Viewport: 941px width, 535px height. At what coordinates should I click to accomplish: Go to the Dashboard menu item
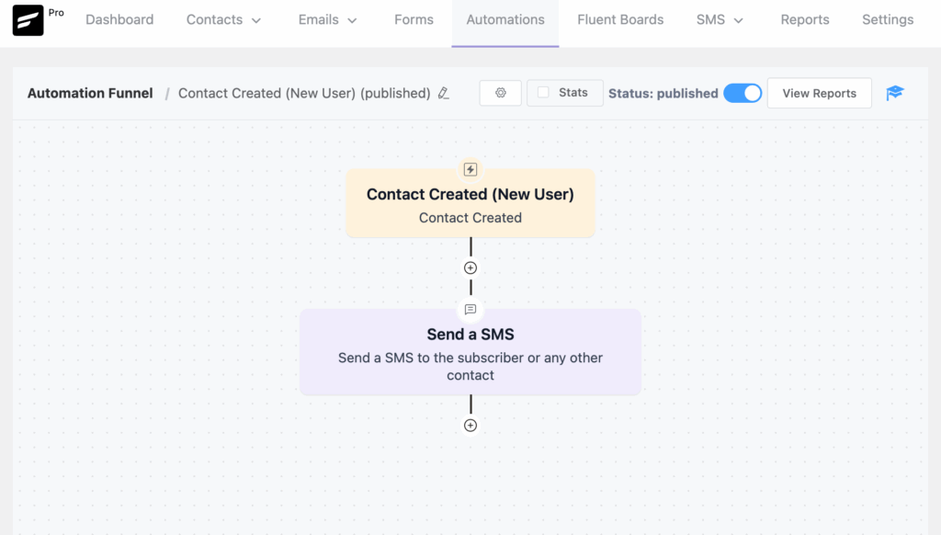click(119, 19)
